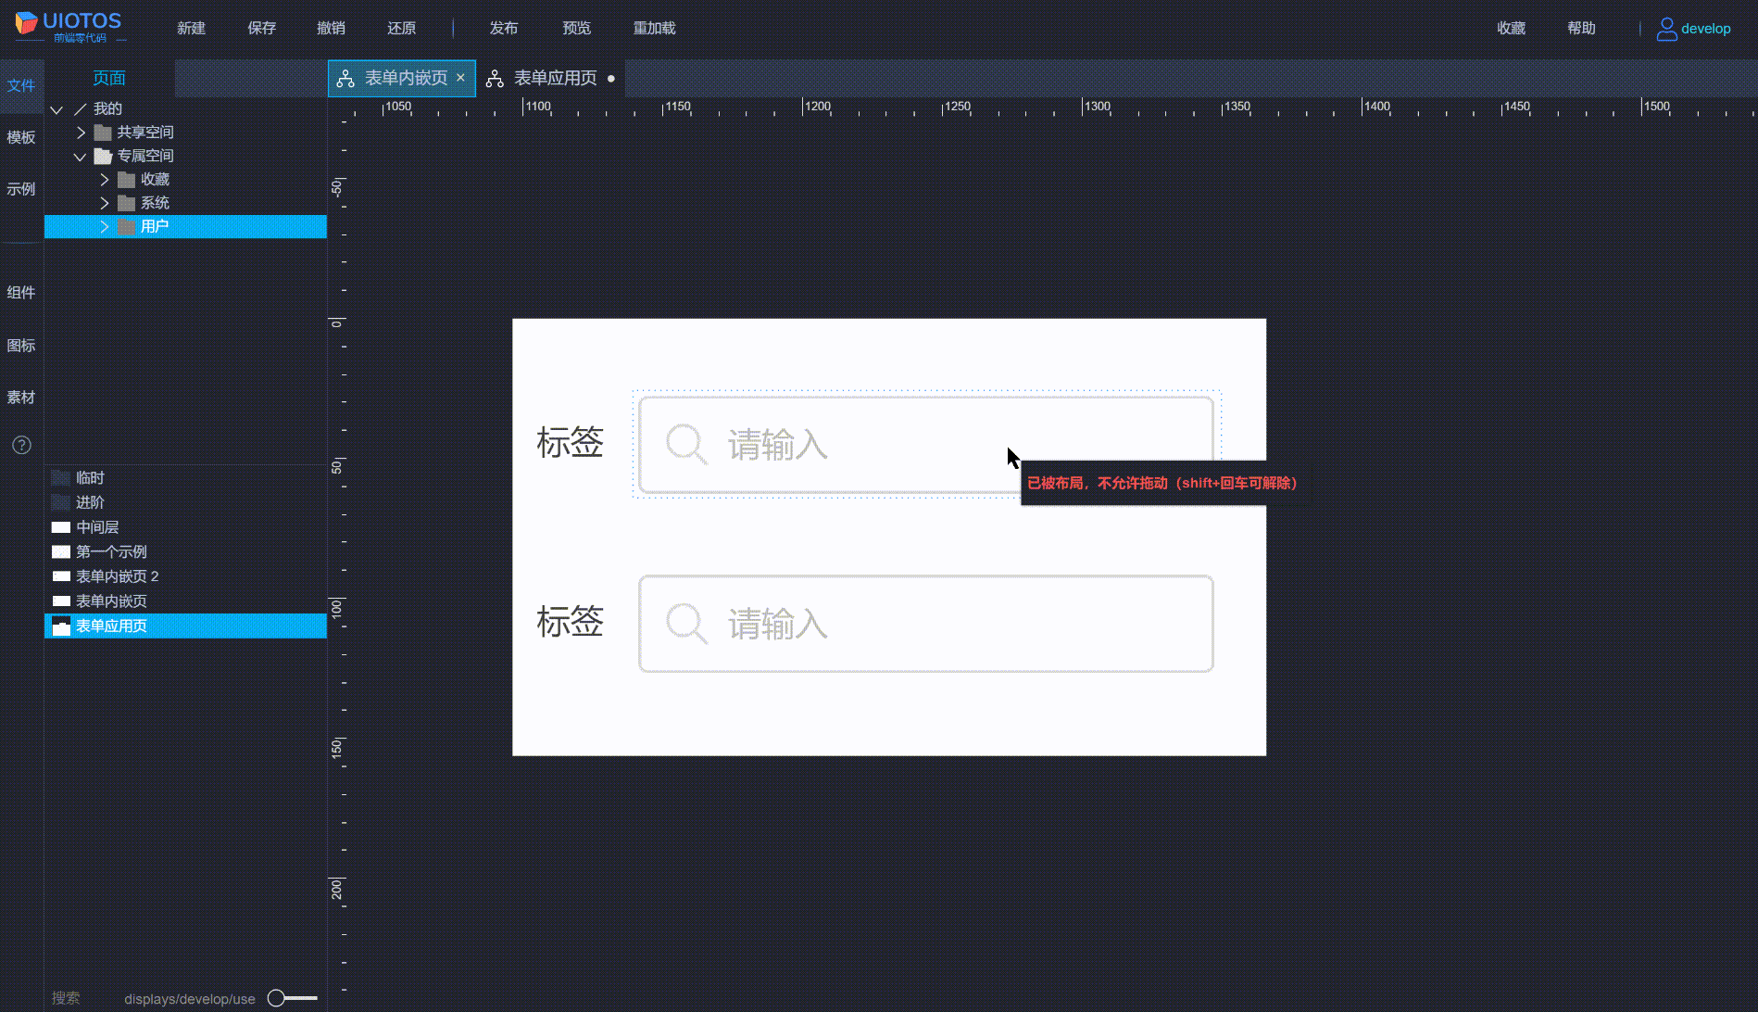Switch to the 表单应用页 tab

click(x=556, y=78)
